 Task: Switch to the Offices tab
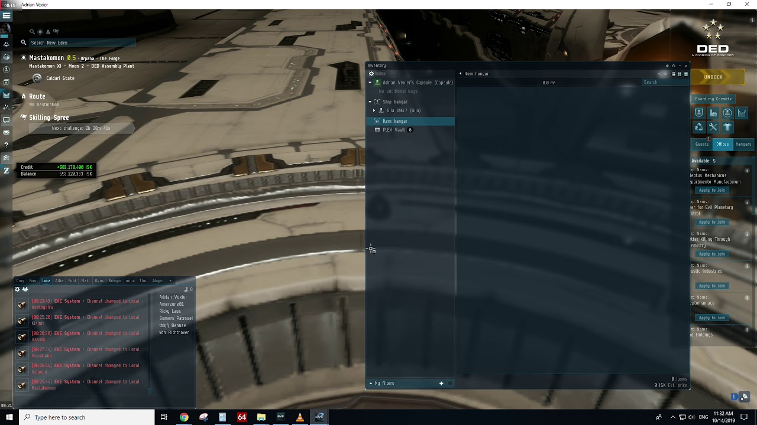[722, 144]
